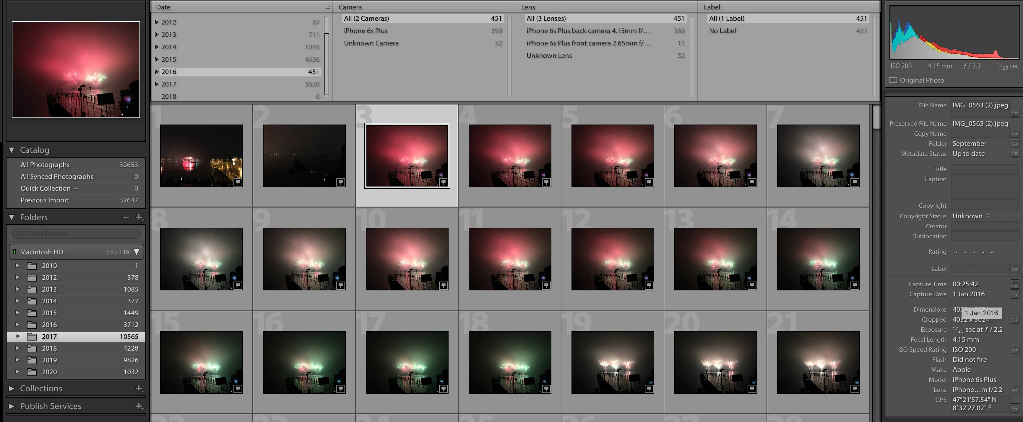Click the plus icon to add a folder
The image size is (1023, 422).
click(139, 217)
